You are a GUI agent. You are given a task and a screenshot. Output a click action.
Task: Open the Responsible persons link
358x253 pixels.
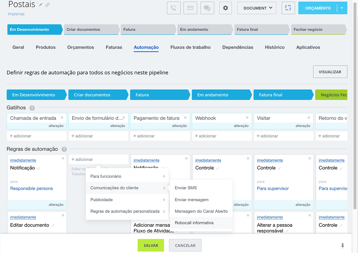tap(31, 188)
